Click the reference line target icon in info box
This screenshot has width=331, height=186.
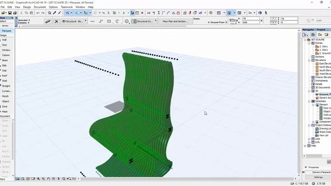pyautogui.click(x=127, y=21)
